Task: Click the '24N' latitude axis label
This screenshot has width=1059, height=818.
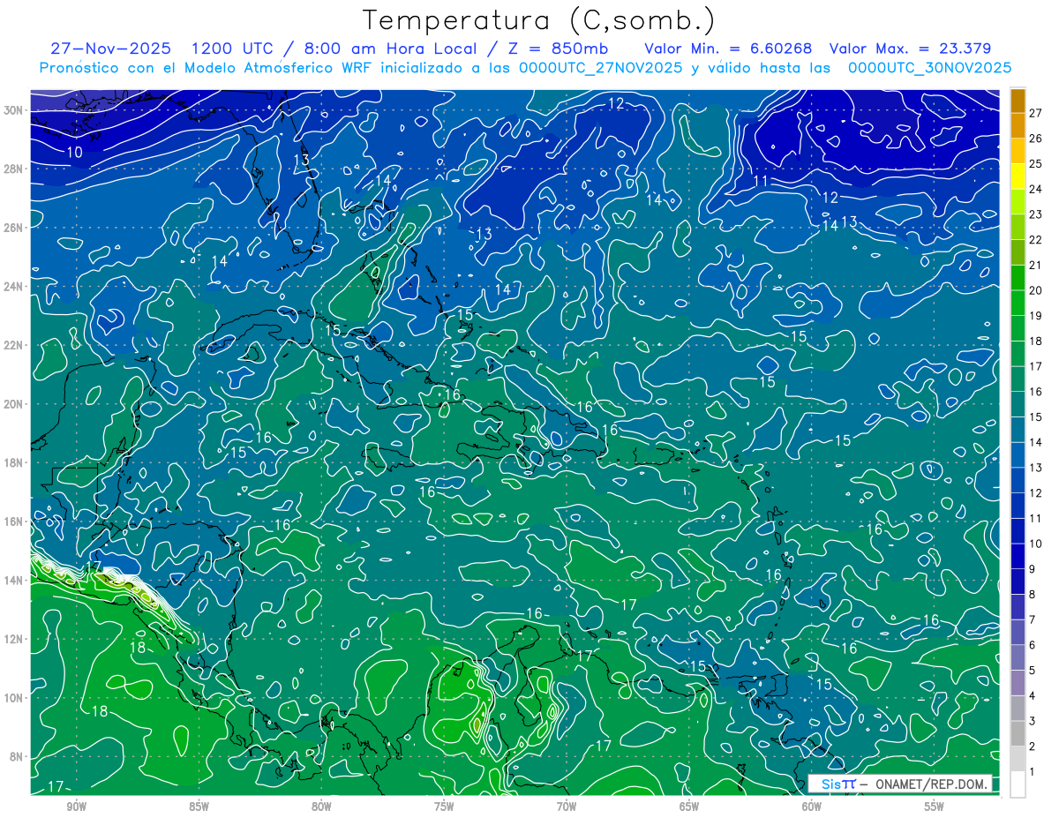Action: 14,287
